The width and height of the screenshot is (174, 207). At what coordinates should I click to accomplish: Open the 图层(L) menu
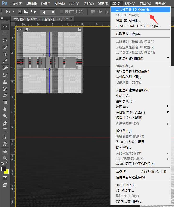[60, 4]
